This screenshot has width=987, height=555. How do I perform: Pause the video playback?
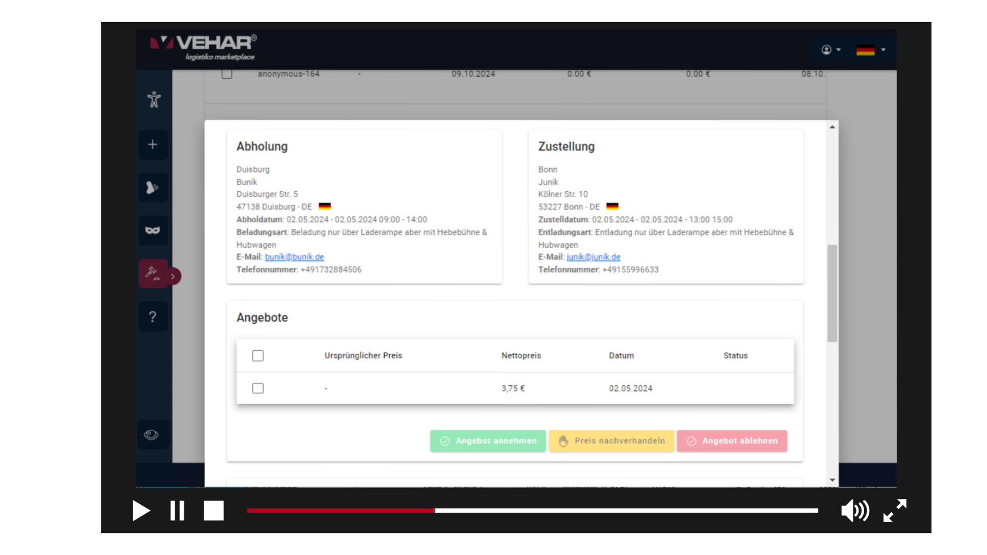click(x=177, y=511)
